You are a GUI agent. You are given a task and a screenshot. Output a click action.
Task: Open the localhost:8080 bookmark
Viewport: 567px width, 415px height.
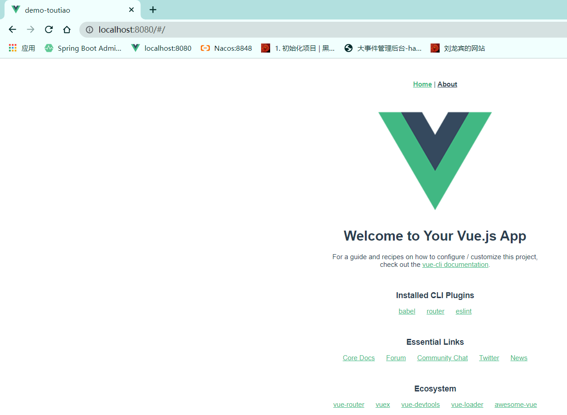tap(161, 48)
